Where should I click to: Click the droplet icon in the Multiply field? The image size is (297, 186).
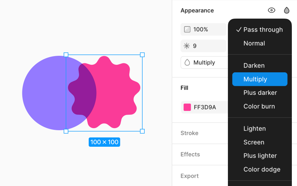pos(187,62)
